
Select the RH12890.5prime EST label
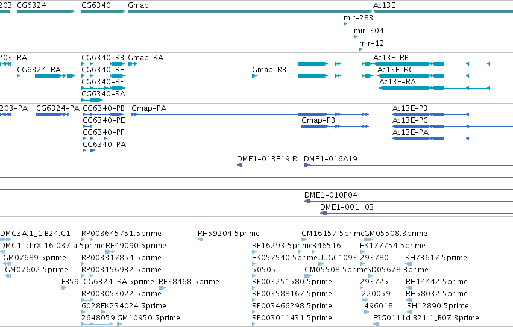pyautogui.click(x=438, y=306)
